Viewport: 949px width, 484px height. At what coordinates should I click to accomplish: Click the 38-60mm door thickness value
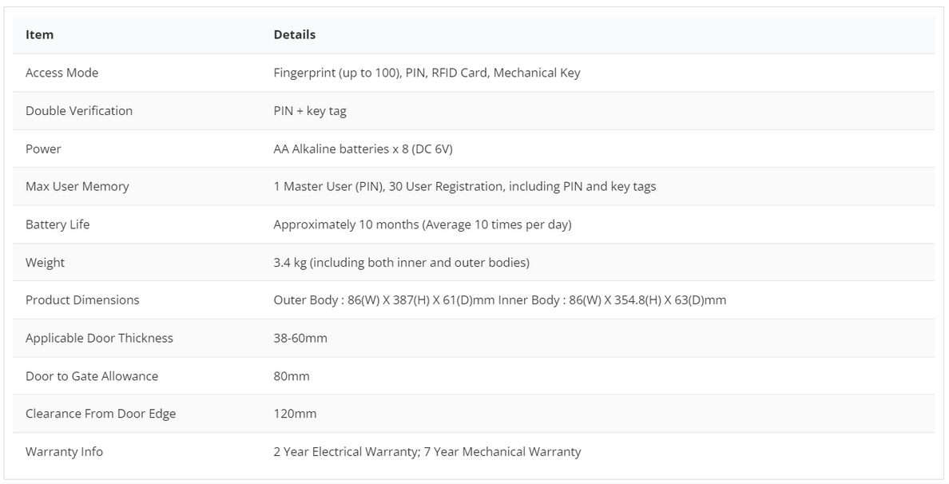coord(300,338)
